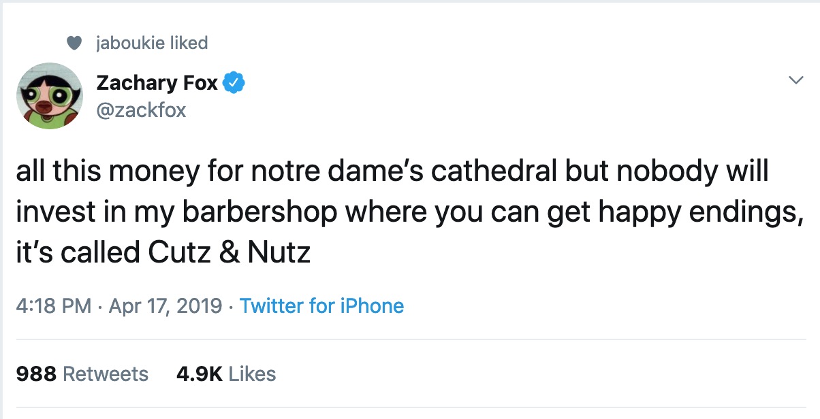
Task: Click Zachary Fox's Buttercup profile avatar
Action: pos(48,97)
